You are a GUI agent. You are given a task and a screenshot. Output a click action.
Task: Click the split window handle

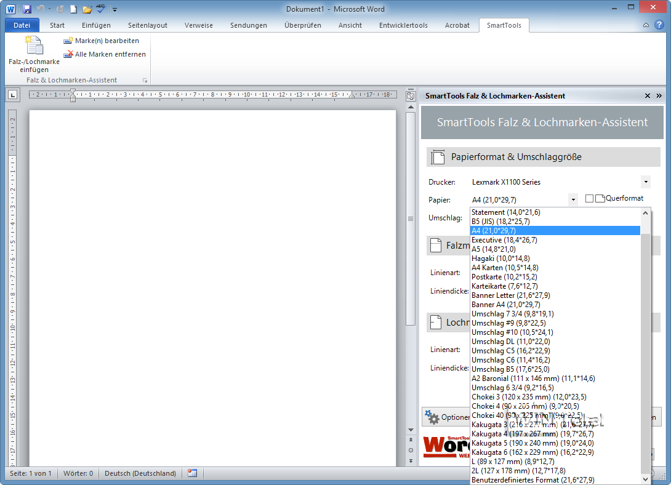[x=411, y=88]
